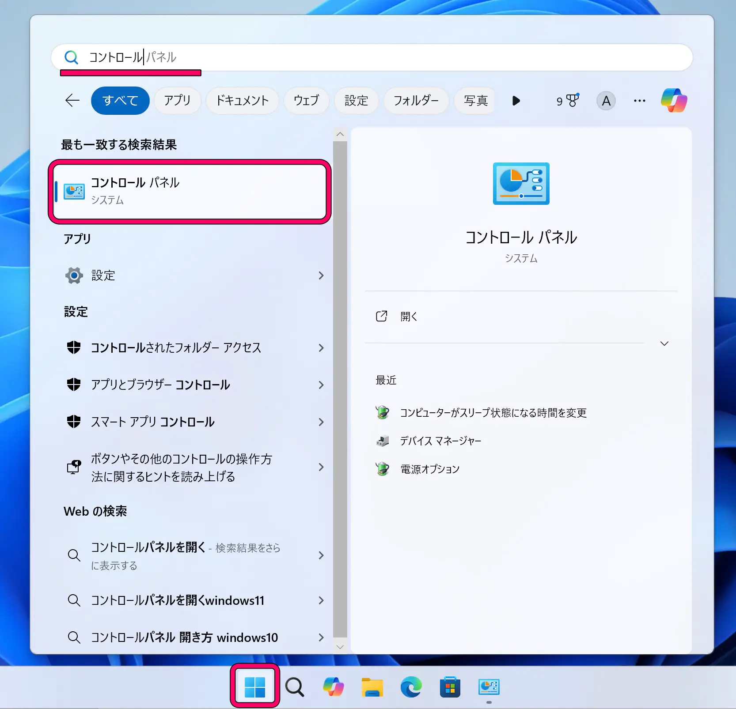This screenshot has height=709, width=736.
Task: Open Copilot from the taskbar
Action: pos(333,687)
